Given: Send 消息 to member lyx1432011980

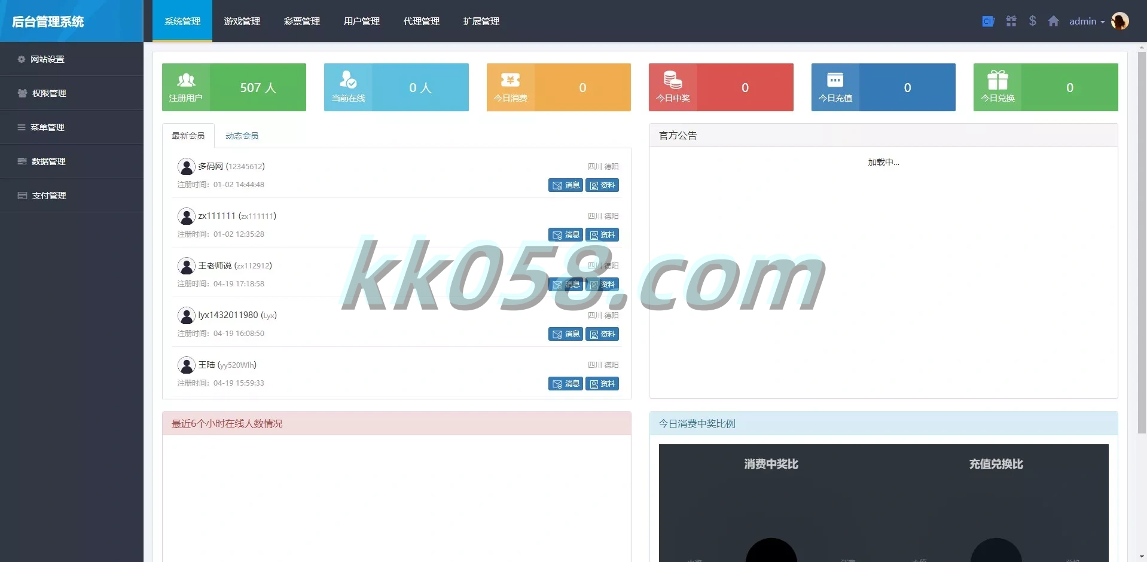Looking at the screenshot, I should click(566, 334).
